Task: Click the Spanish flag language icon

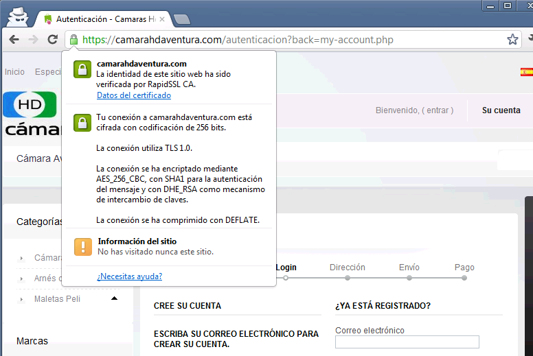Action: pos(527,72)
